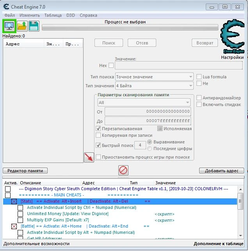Click the cheat table scrollbar down arrow
Screen dimensions: 248x251
(x=241, y=235)
